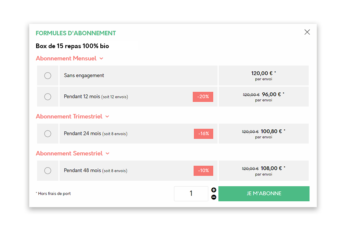Focus the quantity input field

pos(191,194)
